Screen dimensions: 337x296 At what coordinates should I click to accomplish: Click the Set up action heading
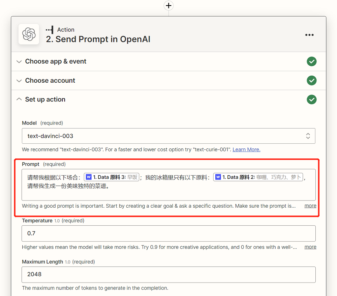point(45,99)
